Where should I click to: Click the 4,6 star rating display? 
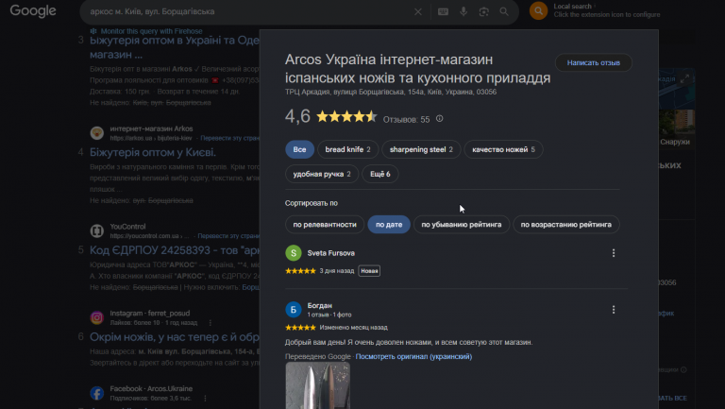pos(331,116)
